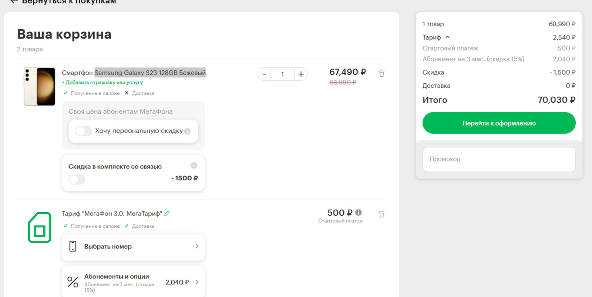Enable Скидка в комплекте со связью switch
Viewport: 592px width, 297px height.
[x=77, y=180]
